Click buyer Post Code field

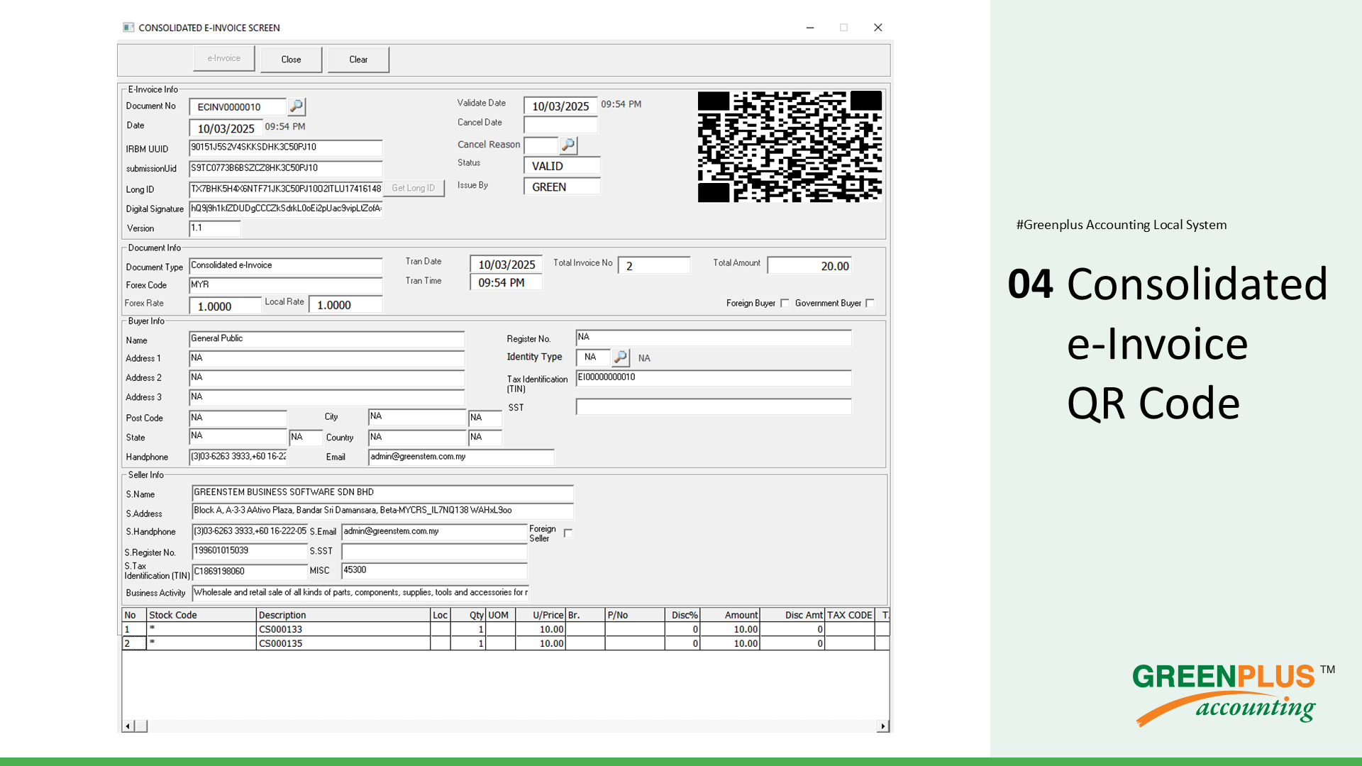point(238,418)
